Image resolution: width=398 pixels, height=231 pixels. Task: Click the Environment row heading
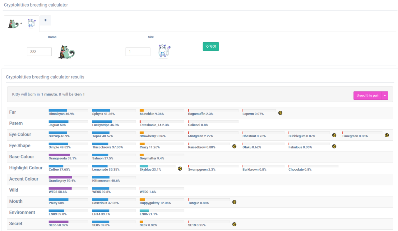tap(22, 212)
